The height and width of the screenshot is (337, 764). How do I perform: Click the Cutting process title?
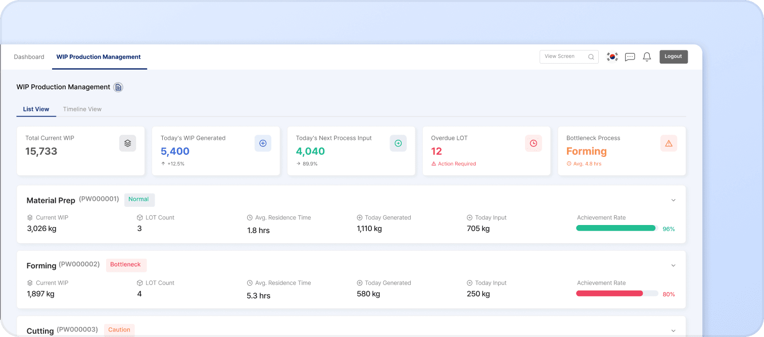40,331
